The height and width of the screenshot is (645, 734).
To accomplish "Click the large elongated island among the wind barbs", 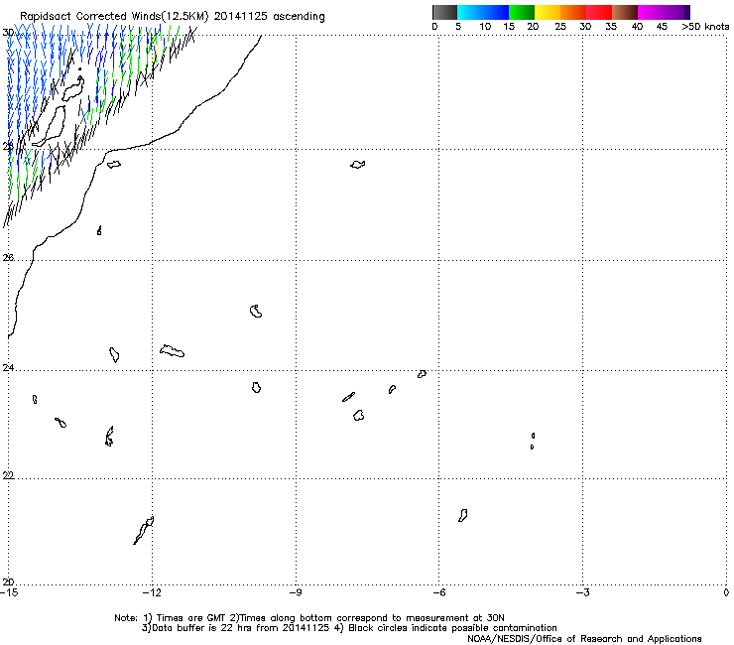I will coord(49,126).
